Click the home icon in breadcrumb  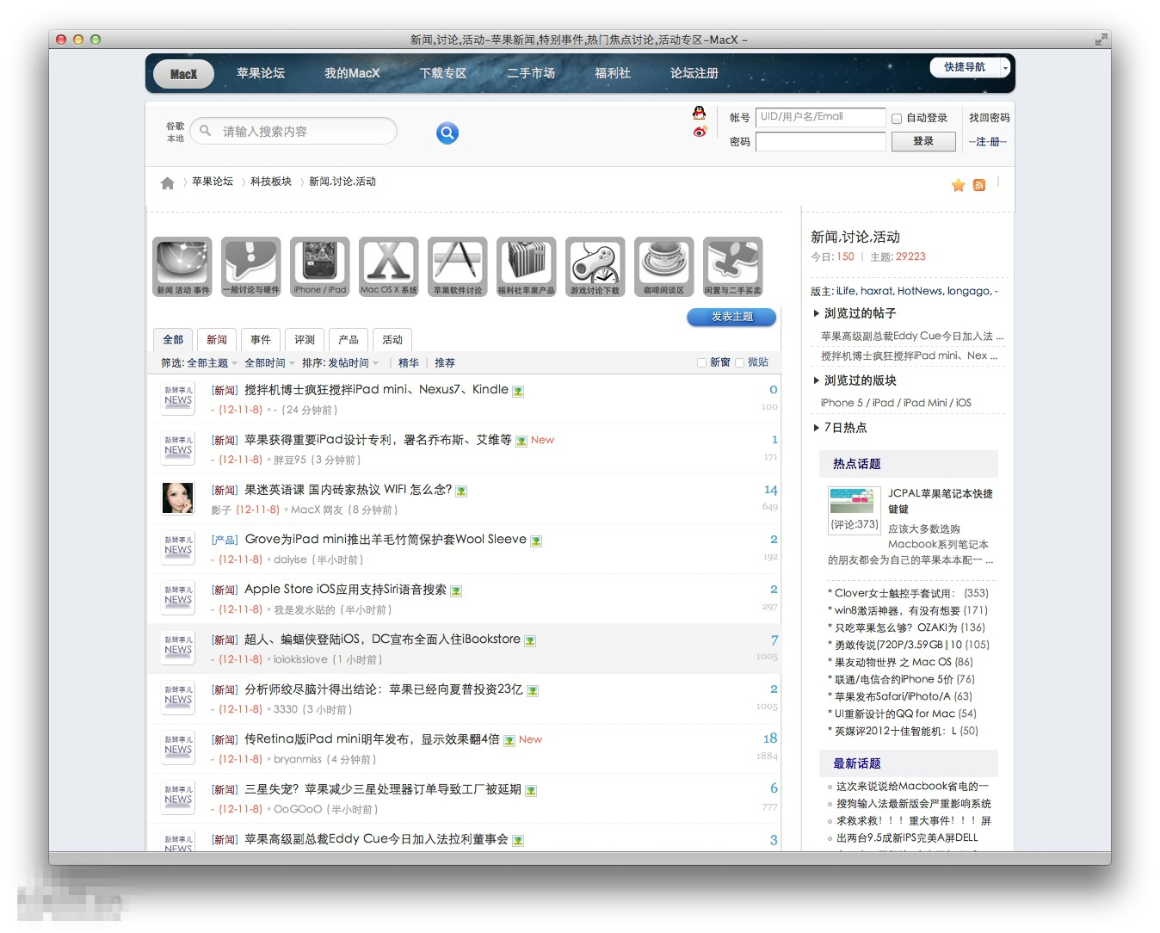[167, 182]
